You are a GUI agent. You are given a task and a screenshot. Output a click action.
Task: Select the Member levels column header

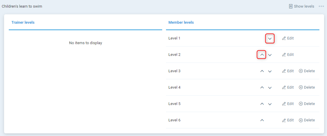(181, 23)
